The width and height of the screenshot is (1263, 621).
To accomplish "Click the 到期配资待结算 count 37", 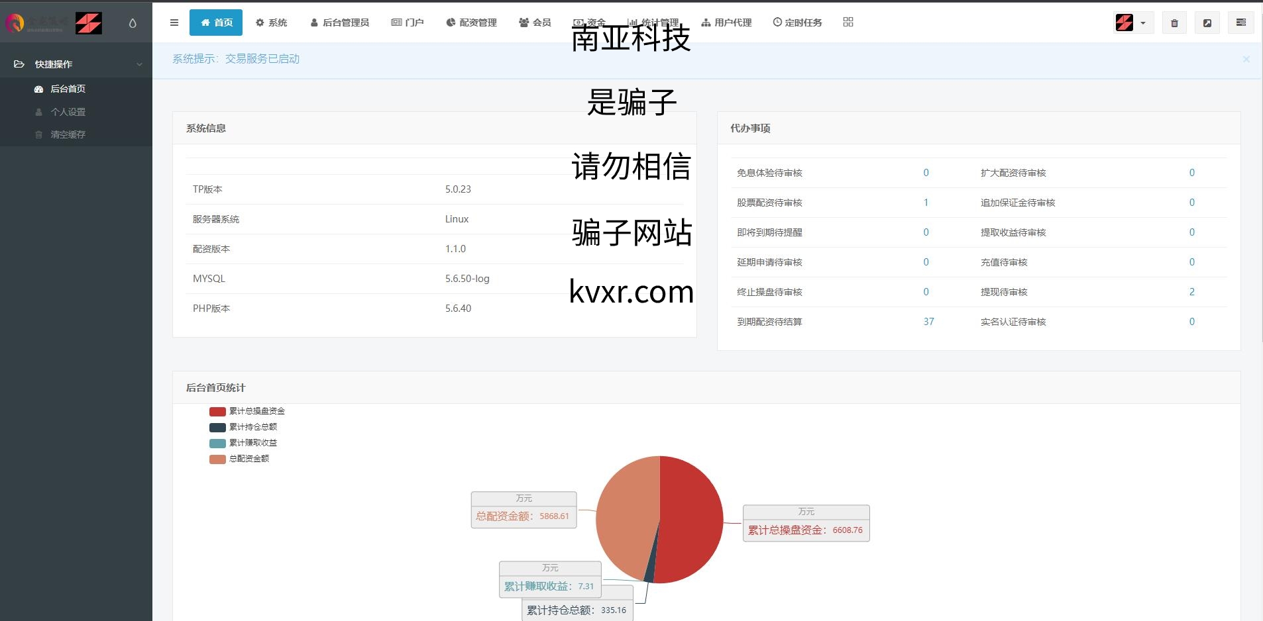I will pyautogui.click(x=928, y=322).
